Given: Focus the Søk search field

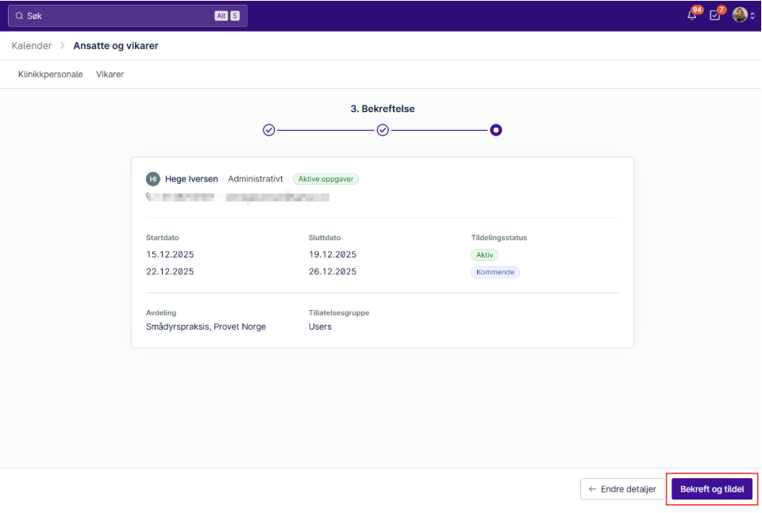Looking at the screenshot, I should (127, 16).
